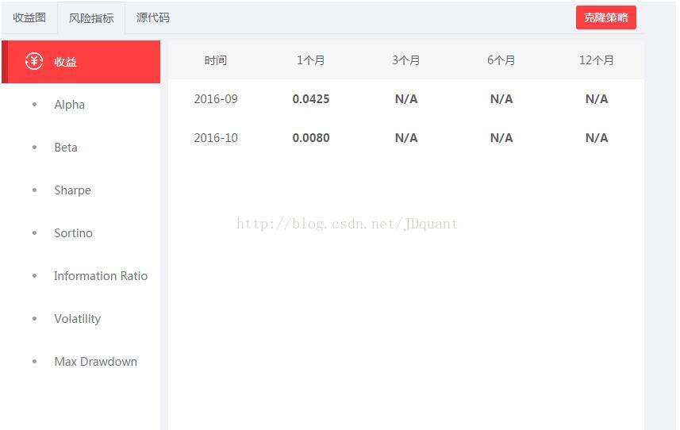Switch to the 收益图 tab
This screenshot has height=430, width=680.
pos(29,17)
